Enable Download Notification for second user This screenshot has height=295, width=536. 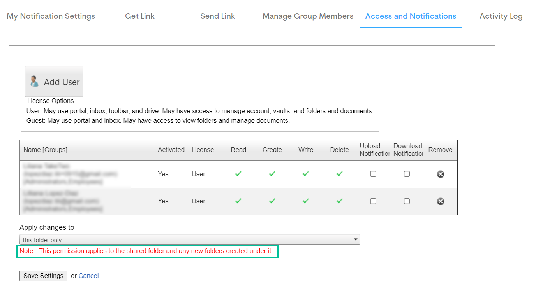tap(407, 201)
